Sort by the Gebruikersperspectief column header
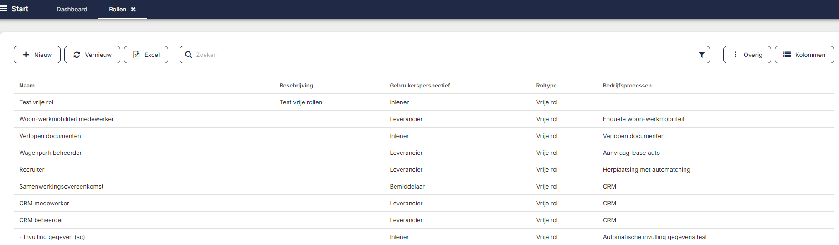The image size is (839, 245). coord(419,86)
